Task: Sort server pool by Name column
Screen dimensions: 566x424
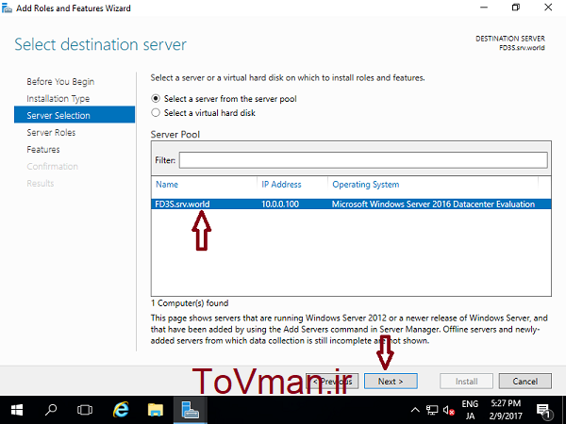Action: [x=167, y=185]
